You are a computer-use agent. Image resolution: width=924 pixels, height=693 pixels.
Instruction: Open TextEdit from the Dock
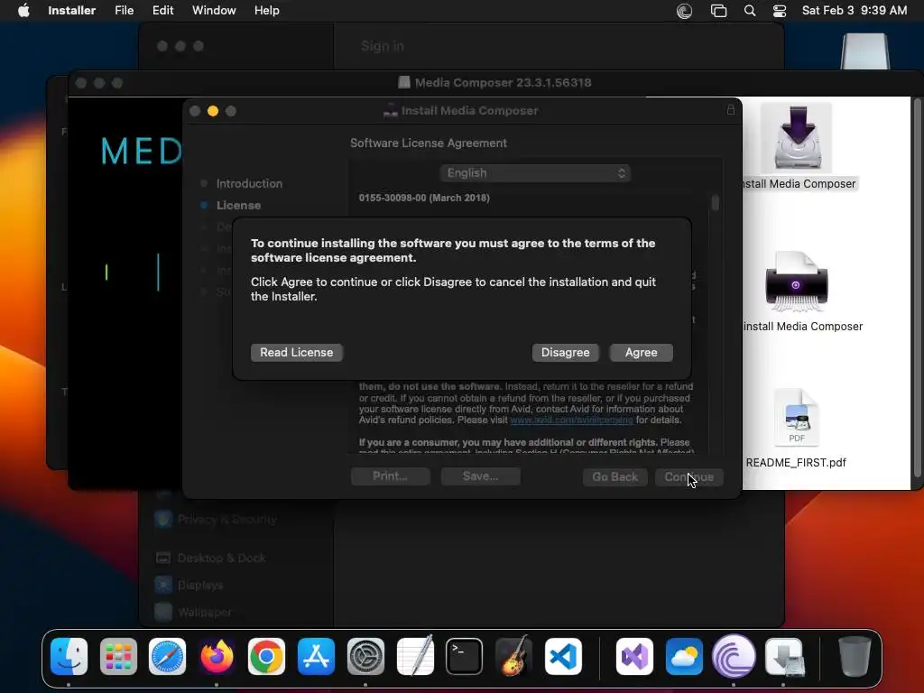[415, 656]
